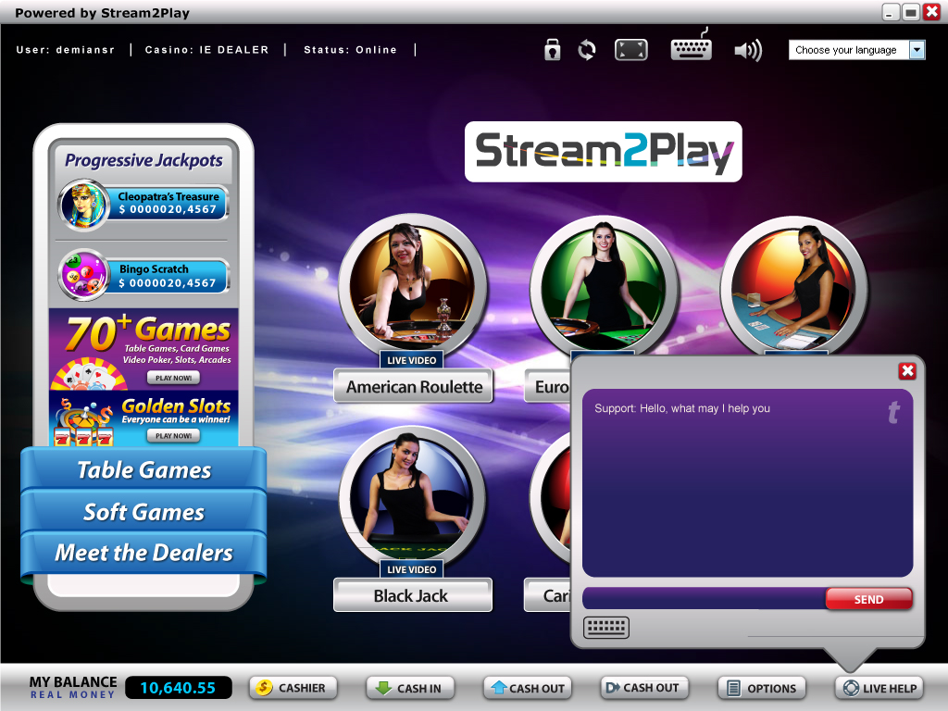The height and width of the screenshot is (711, 948).
Task: Select American Roulette dealer thumbnail
Action: click(412, 284)
